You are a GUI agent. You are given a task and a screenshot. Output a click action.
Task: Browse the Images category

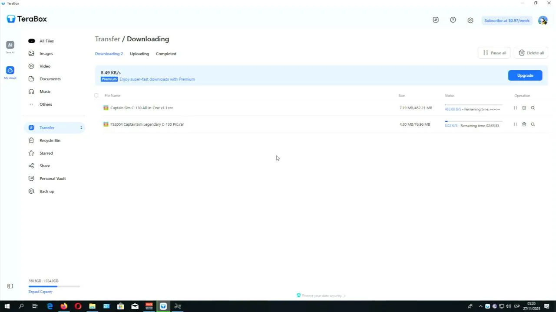click(x=46, y=54)
